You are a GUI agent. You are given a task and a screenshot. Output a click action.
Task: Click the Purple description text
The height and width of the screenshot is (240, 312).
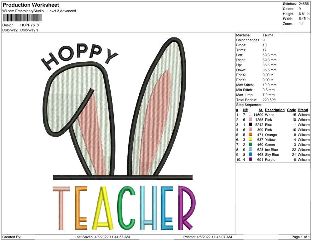pos(270,159)
